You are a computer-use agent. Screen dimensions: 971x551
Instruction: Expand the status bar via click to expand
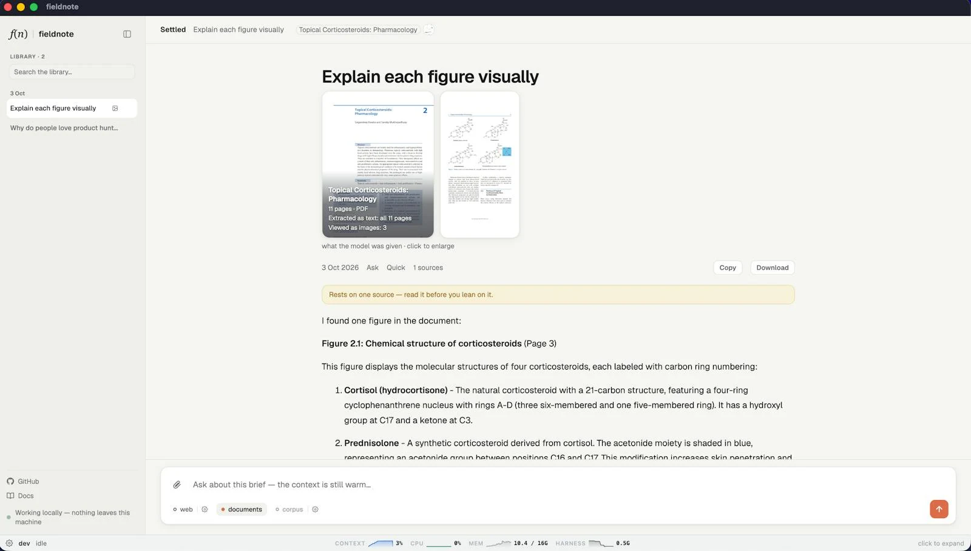941,544
